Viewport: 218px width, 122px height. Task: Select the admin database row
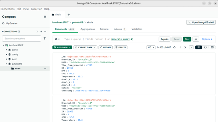pyautogui.click(x=25, y=50)
